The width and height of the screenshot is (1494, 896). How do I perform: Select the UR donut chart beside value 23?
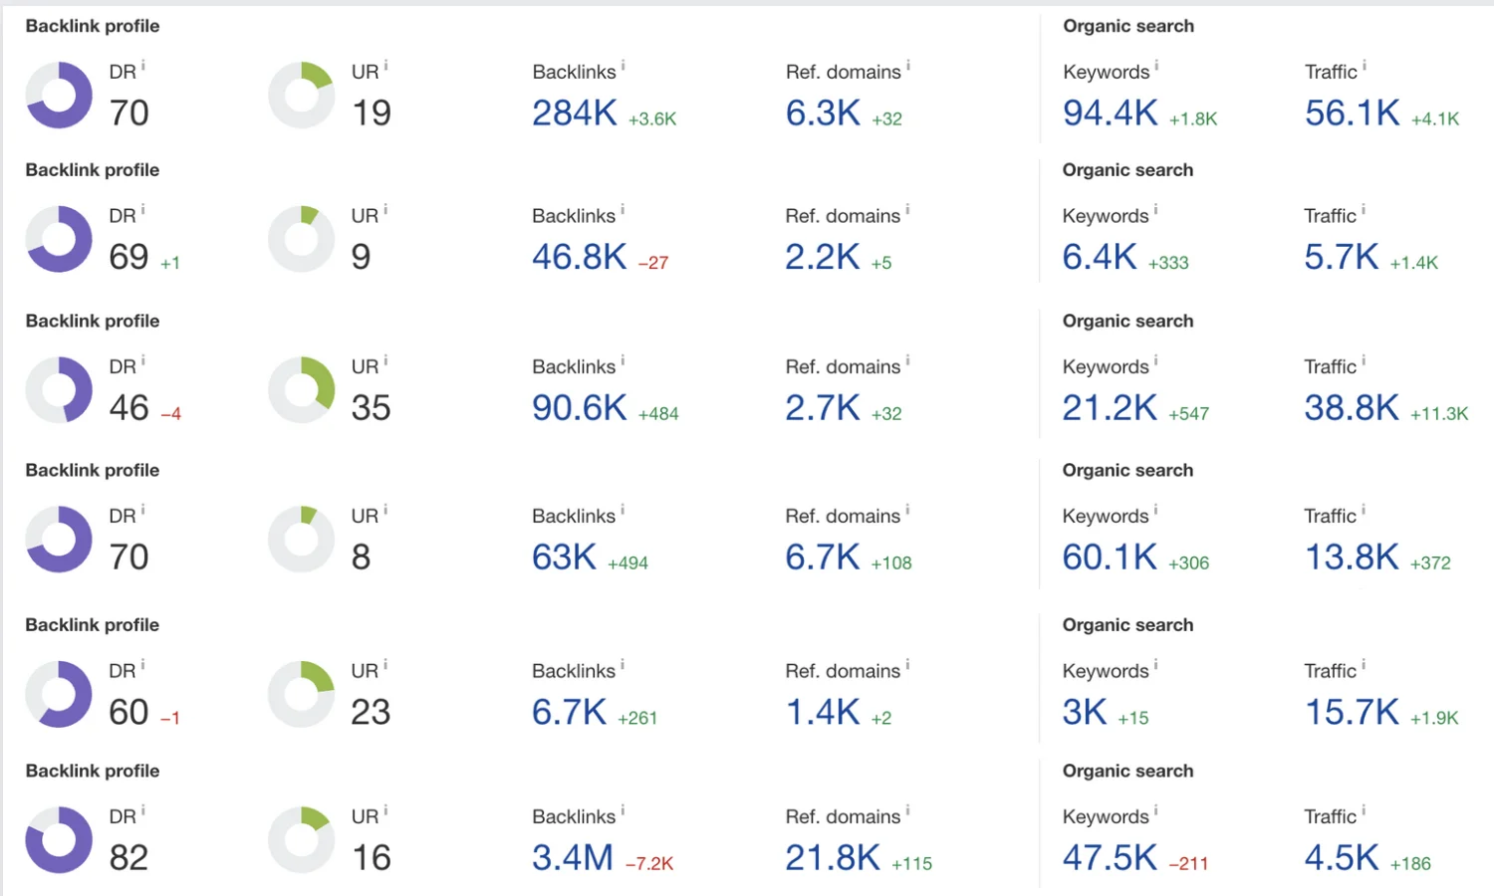pos(302,694)
